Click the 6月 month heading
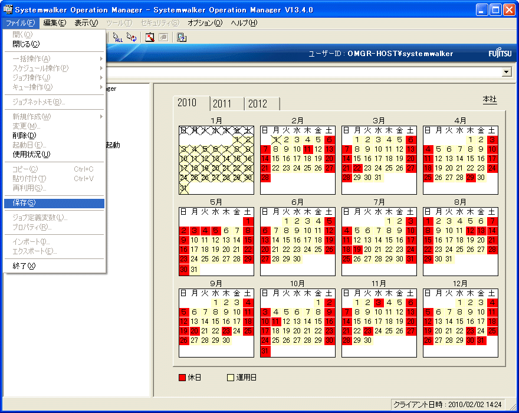 [x=298, y=202]
